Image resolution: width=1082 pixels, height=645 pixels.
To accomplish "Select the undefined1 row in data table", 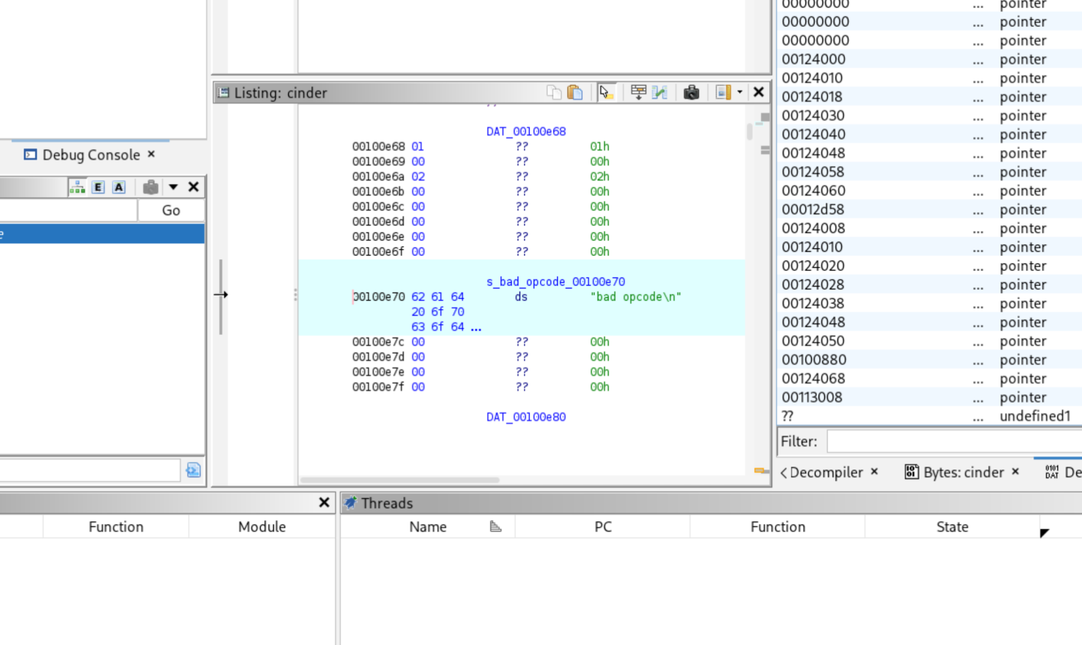I will pyautogui.click(x=930, y=417).
